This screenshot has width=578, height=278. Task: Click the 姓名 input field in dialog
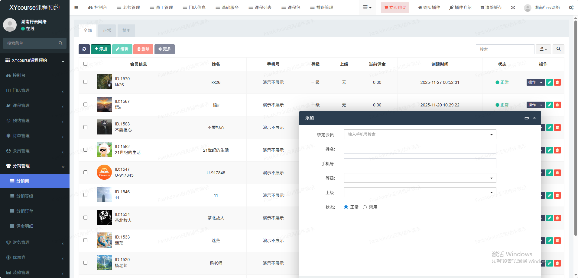(420, 149)
